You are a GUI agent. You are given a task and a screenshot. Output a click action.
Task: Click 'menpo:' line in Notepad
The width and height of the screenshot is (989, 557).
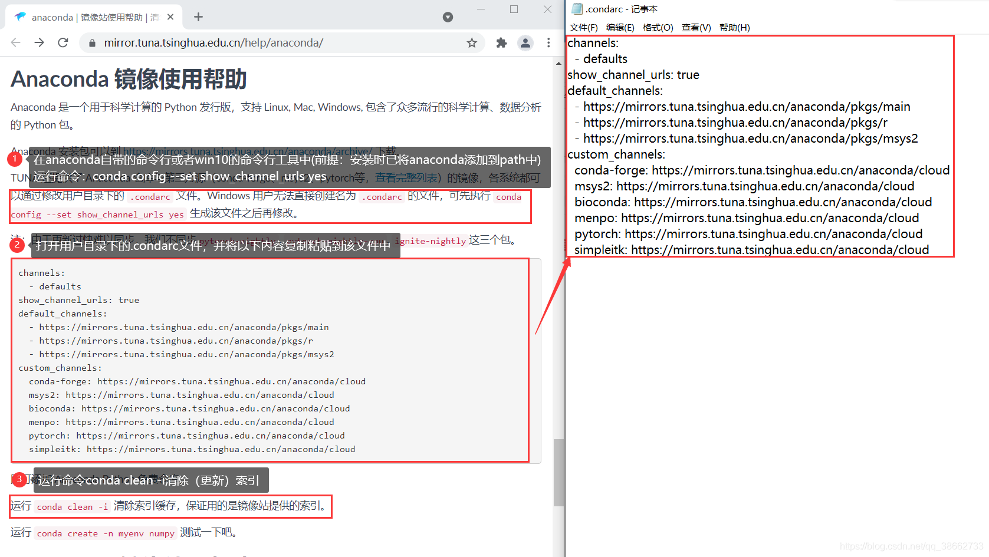point(747,218)
